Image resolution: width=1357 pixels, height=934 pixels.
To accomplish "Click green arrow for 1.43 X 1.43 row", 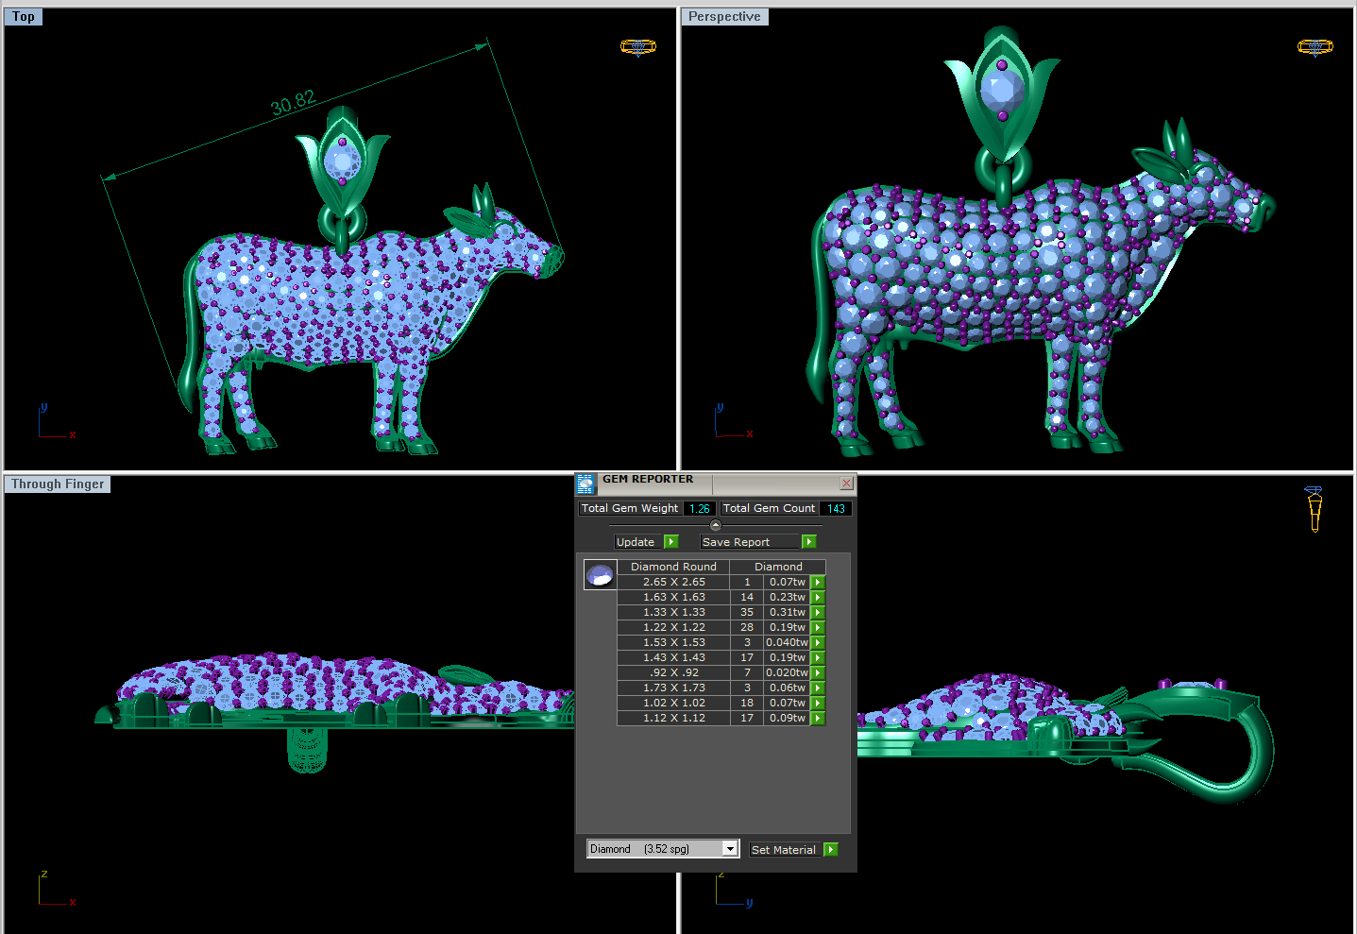I will 818,658.
